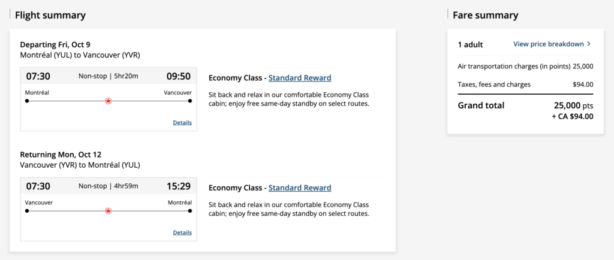Click the maple leaf icon on the Vancouver–Montréal flight line
The image size is (614, 260).
tap(109, 210)
